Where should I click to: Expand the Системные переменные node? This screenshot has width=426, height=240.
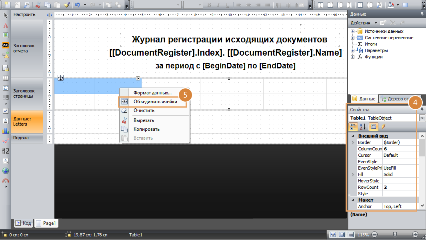(x=353, y=38)
